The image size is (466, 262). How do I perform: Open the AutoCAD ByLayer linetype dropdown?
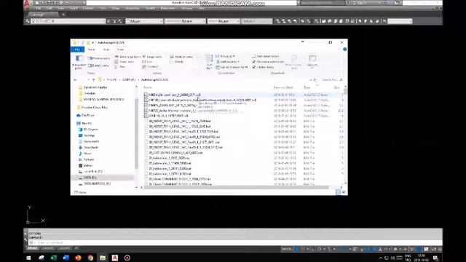tap(184, 21)
